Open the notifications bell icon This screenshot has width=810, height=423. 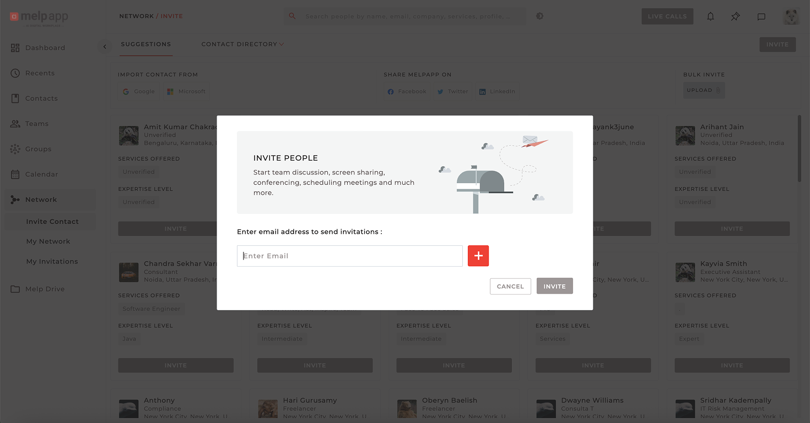click(710, 17)
